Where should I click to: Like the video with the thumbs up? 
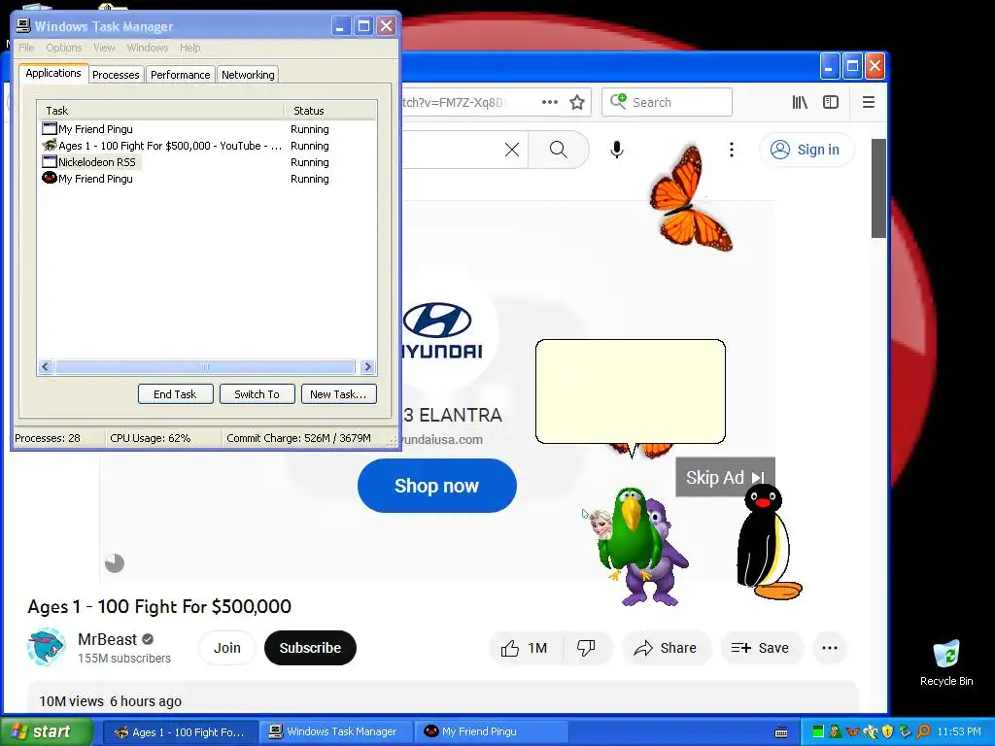pos(524,648)
